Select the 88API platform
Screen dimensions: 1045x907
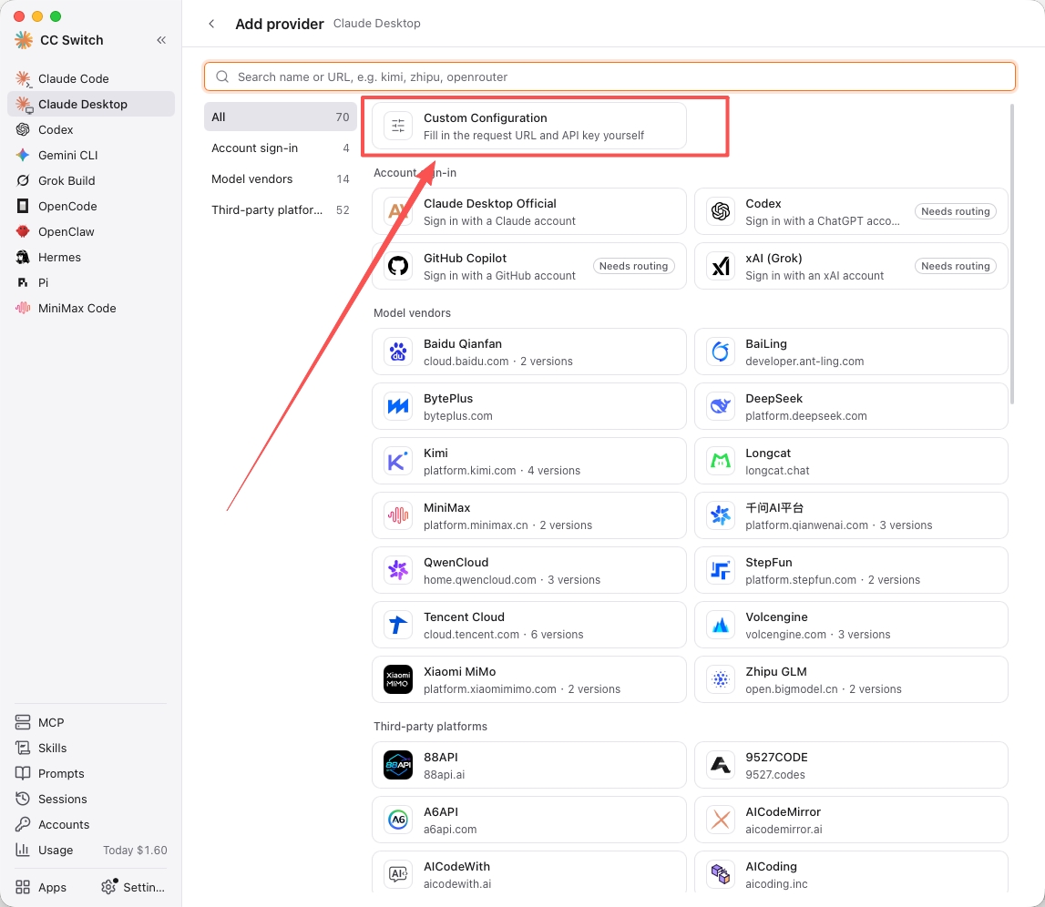[x=529, y=765]
